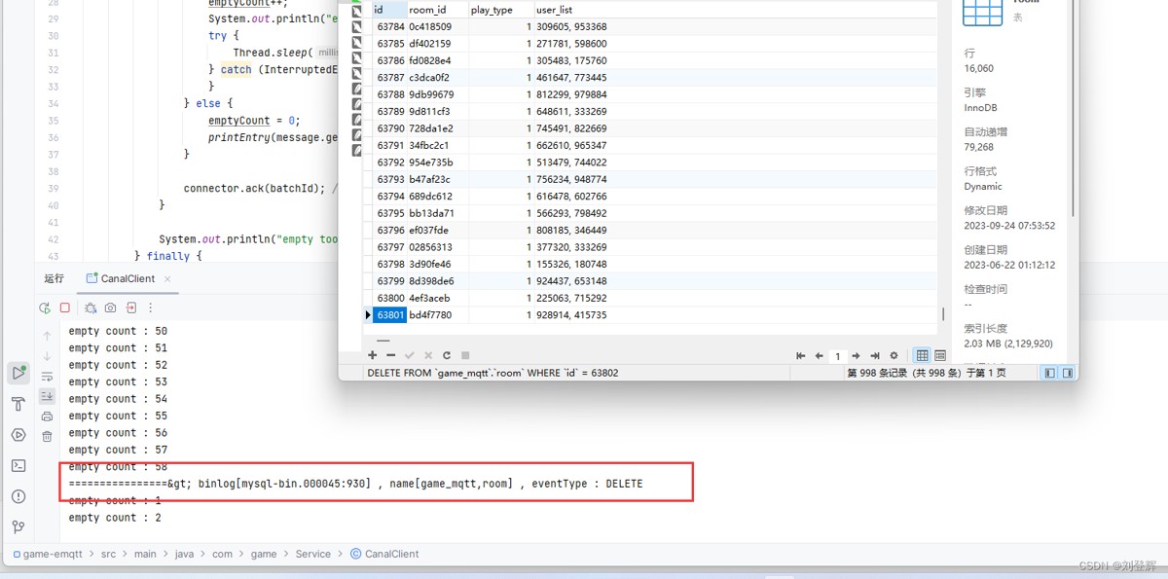Open the page settings gear icon
The height and width of the screenshot is (579, 1168).
click(x=894, y=356)
